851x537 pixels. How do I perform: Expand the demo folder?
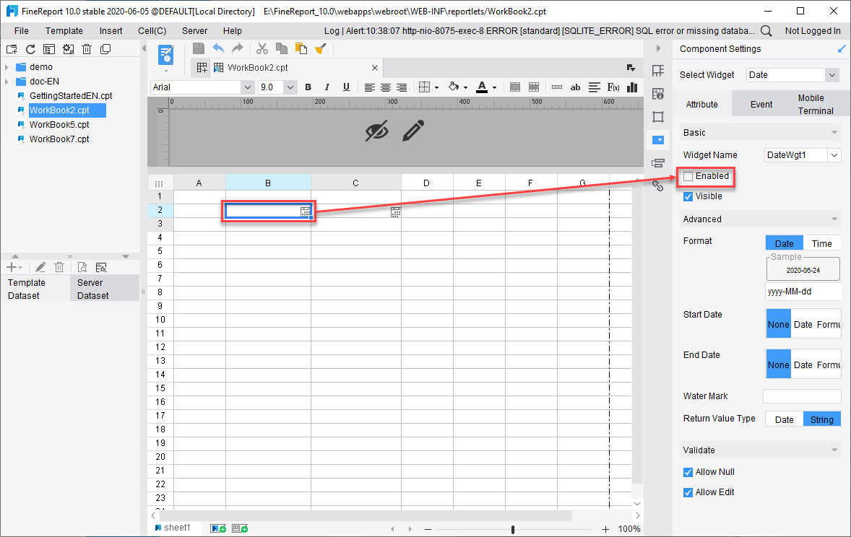coord(7,67)
